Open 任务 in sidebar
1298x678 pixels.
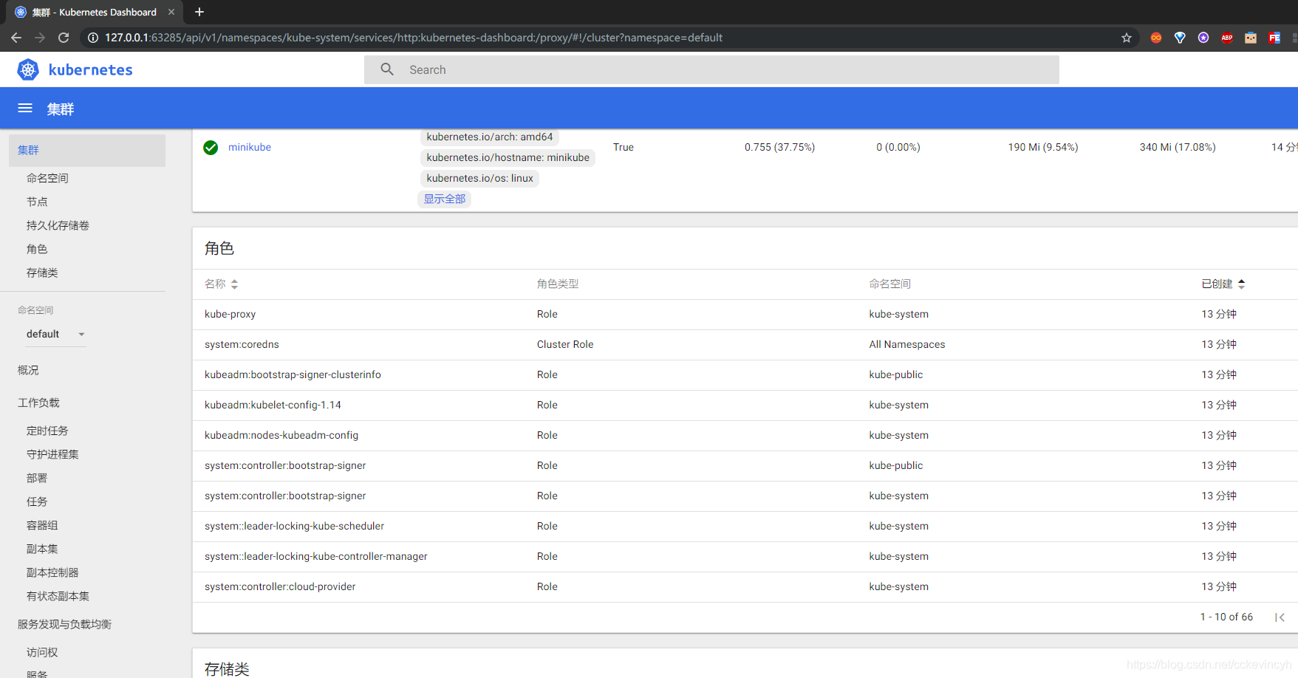[x=37, y=501]
